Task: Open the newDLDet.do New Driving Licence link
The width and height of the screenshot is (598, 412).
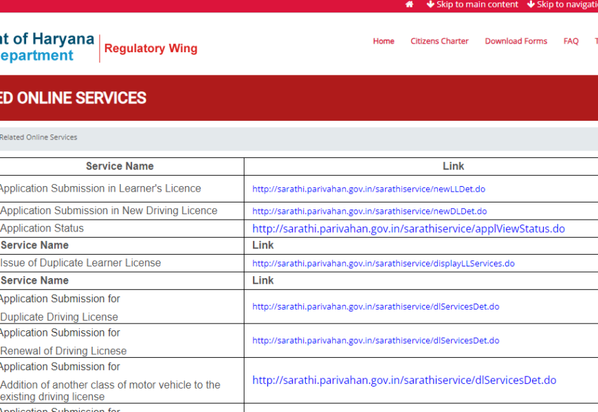Action: (x=369, y=211)
